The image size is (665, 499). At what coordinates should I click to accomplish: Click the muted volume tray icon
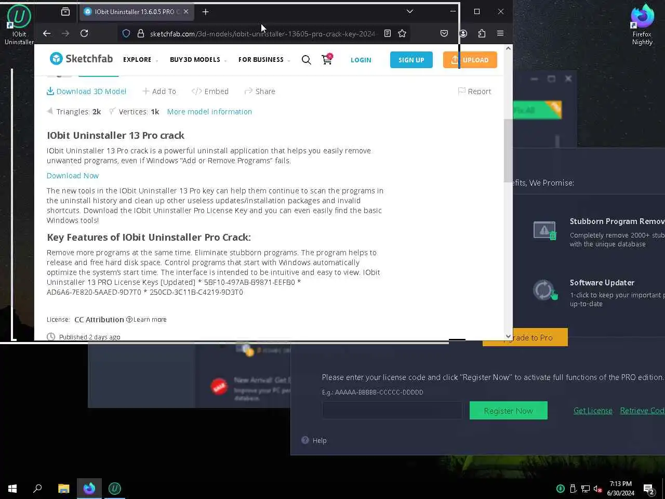click(598, 489)
